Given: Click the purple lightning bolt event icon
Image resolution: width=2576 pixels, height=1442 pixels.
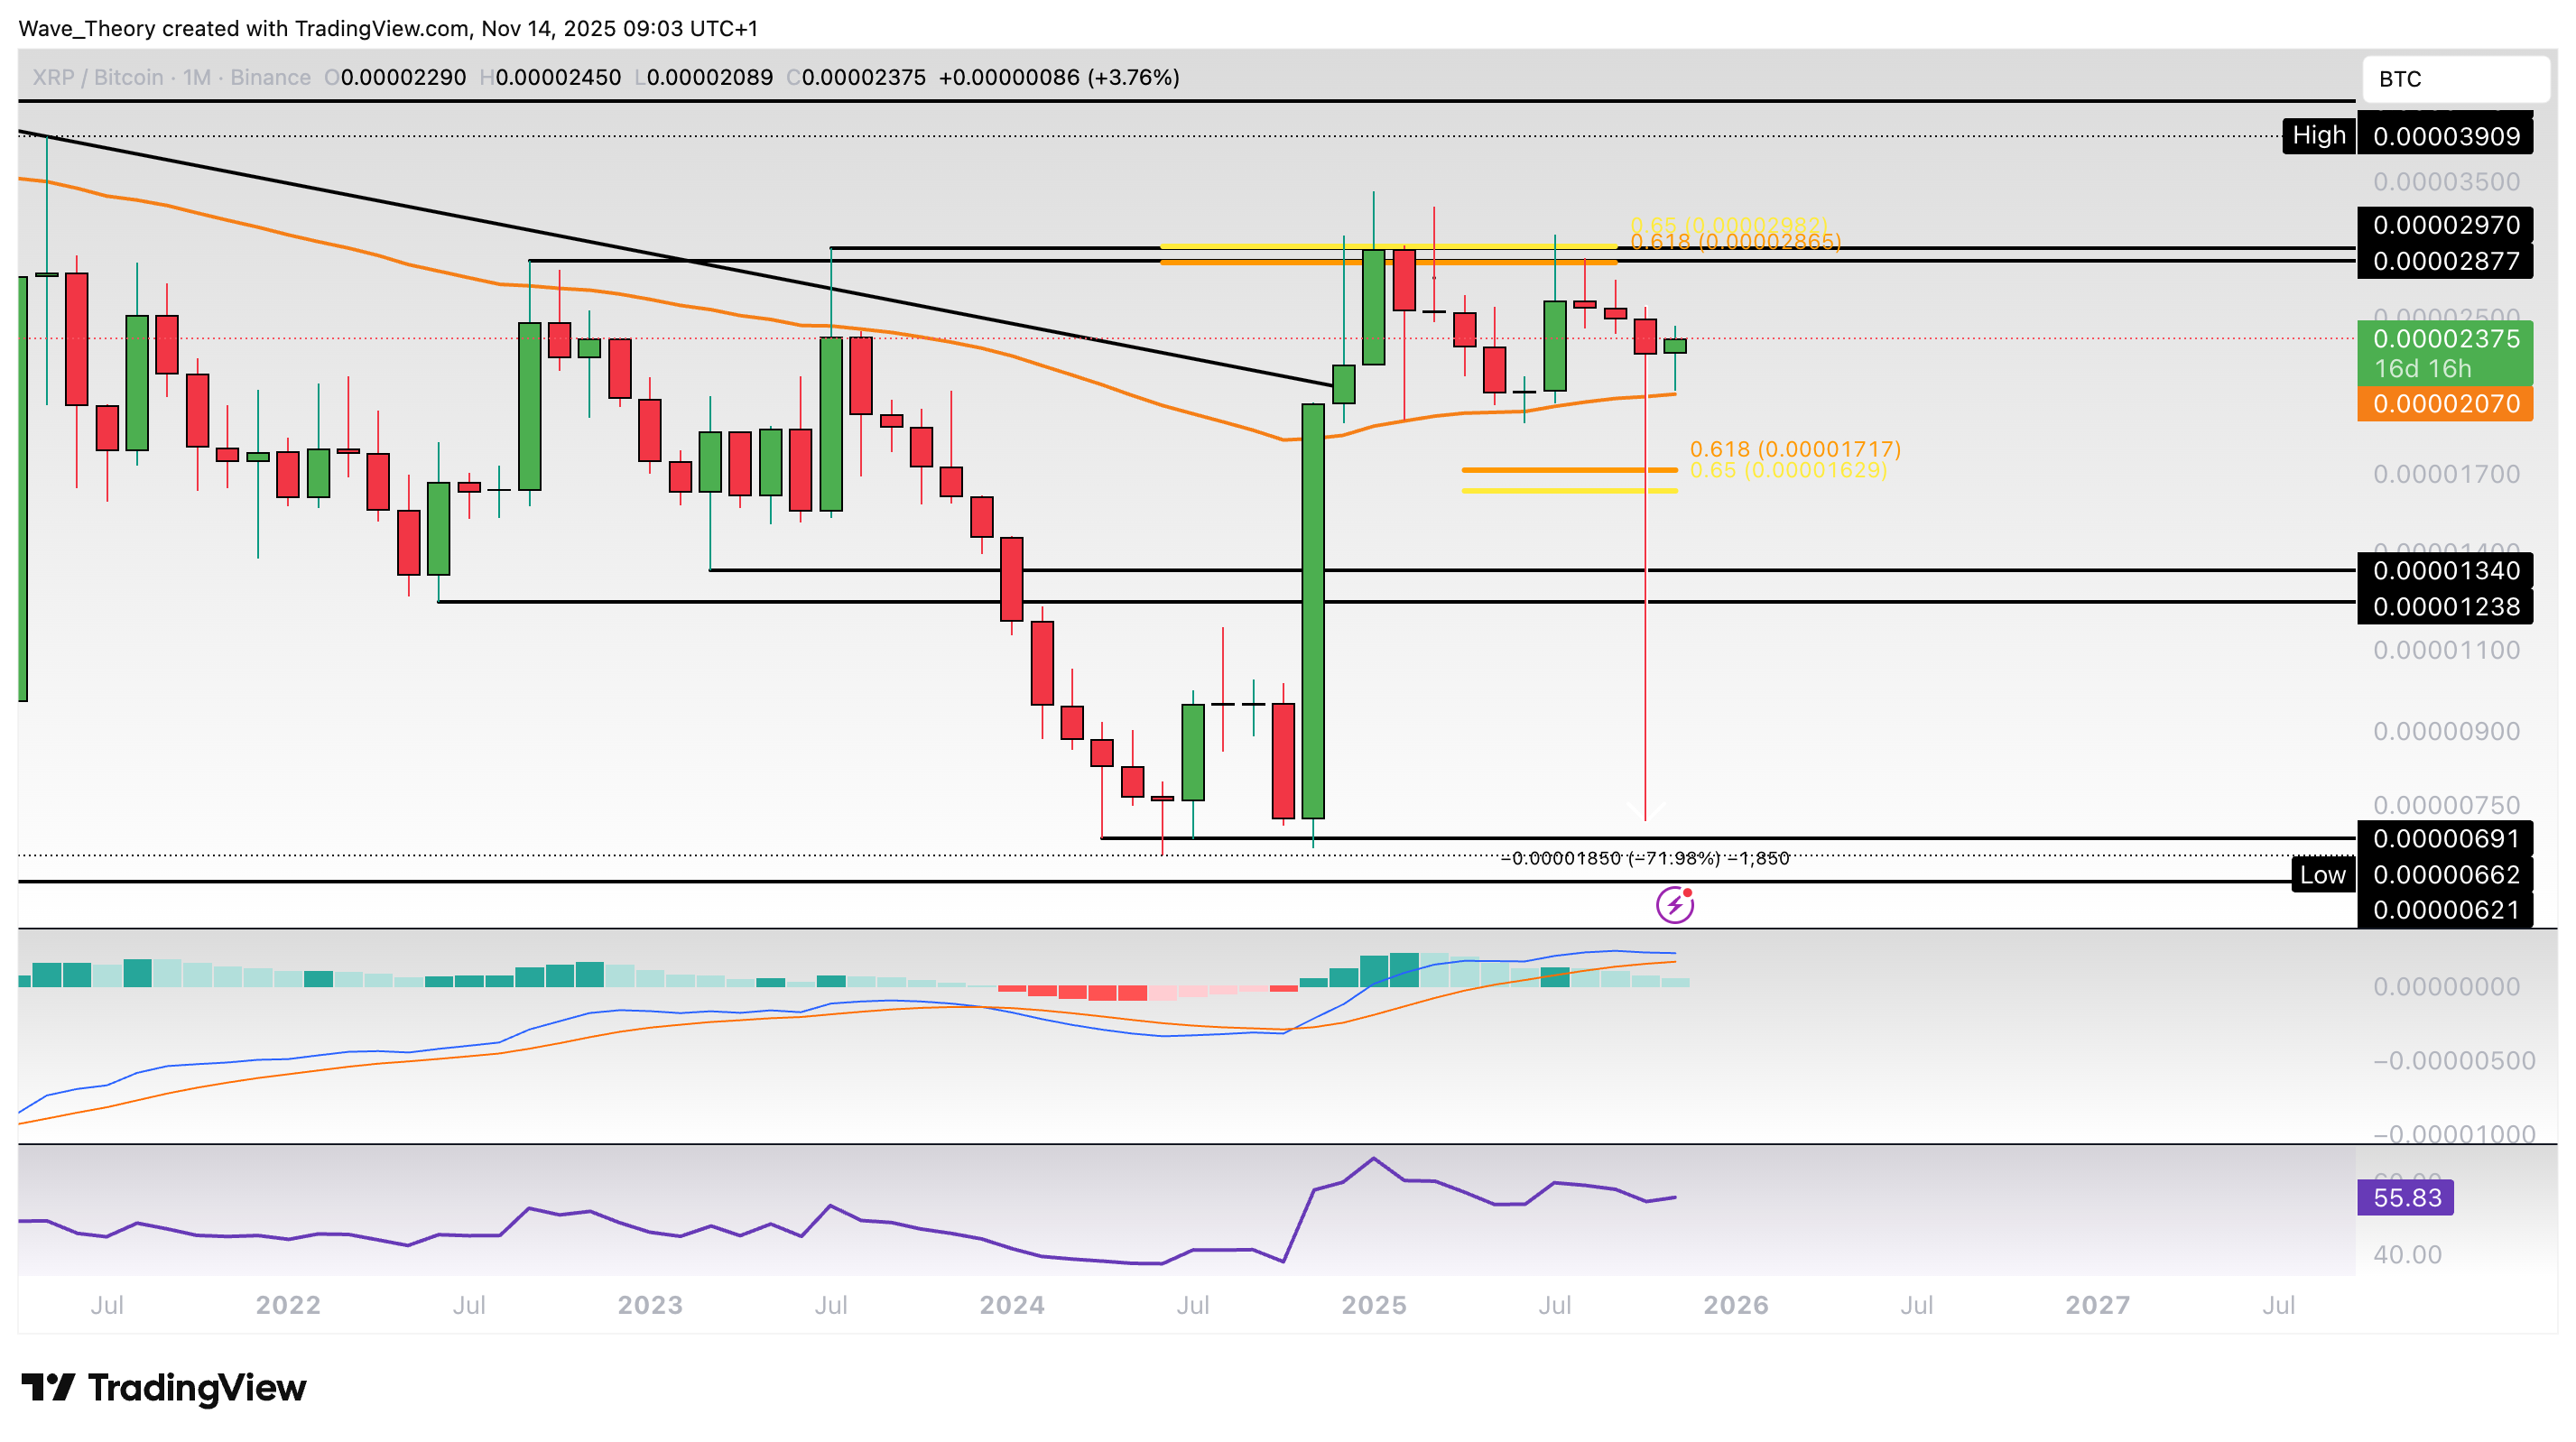Looking at the screenshot, I should (1674, 905).
